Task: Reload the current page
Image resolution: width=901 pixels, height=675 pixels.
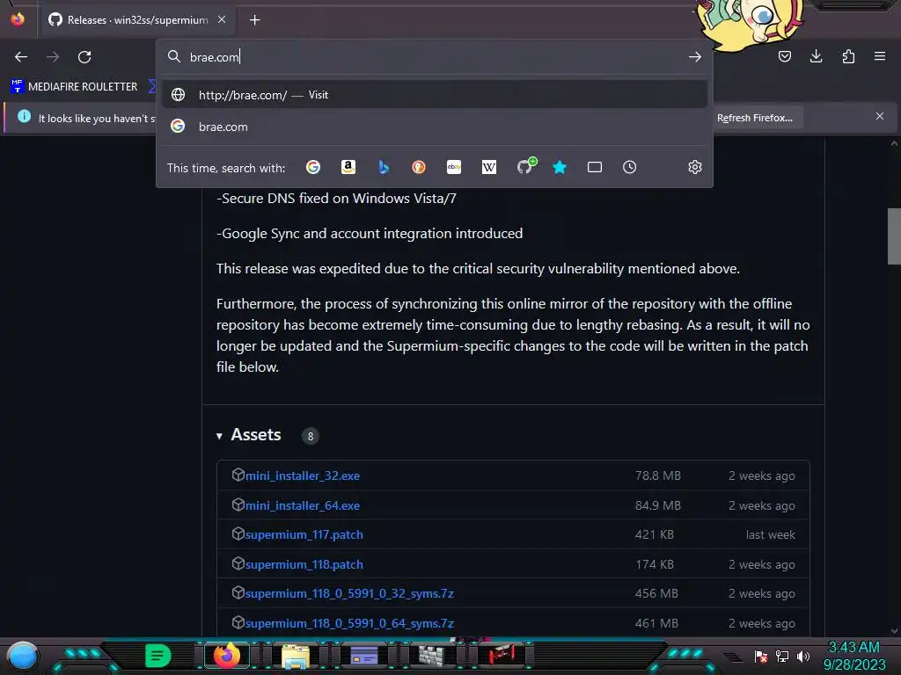Action: point(84,57)
